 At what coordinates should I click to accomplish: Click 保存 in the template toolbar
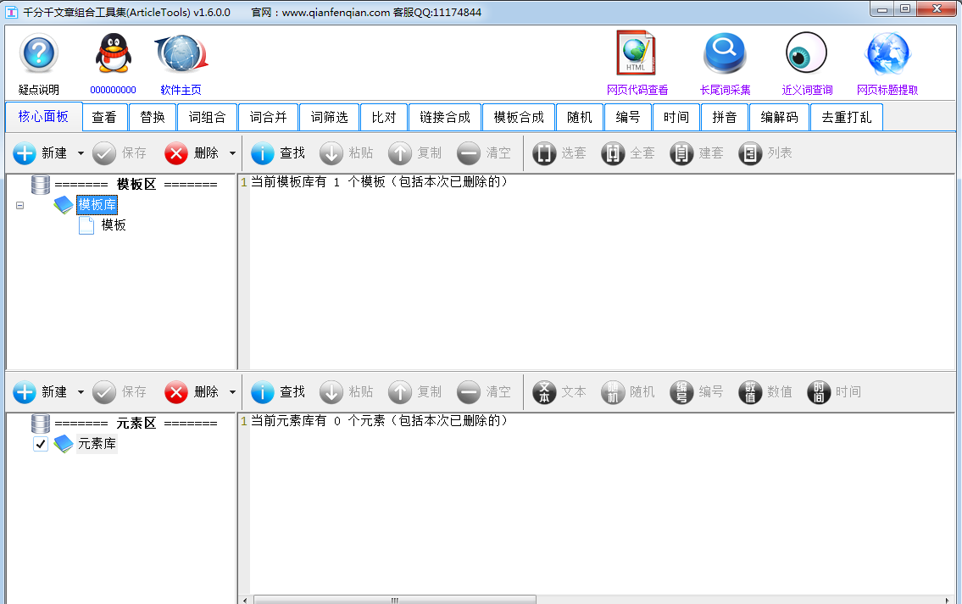(x=120, y=153)
